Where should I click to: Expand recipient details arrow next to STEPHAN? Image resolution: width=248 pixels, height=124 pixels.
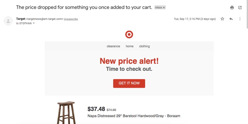point(34,23)
